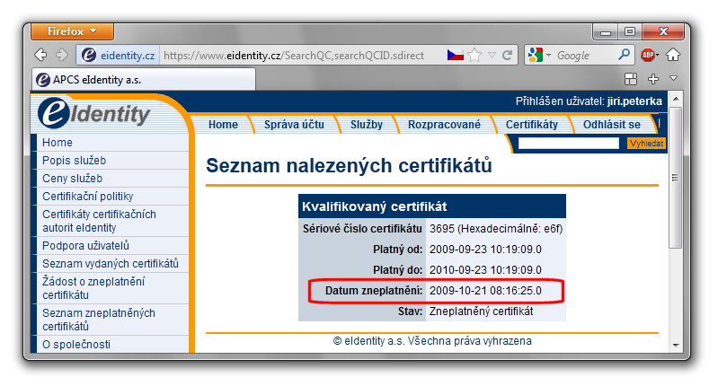
Task: Open the orange Firefox menu button
Action: [x=73, y=31]
